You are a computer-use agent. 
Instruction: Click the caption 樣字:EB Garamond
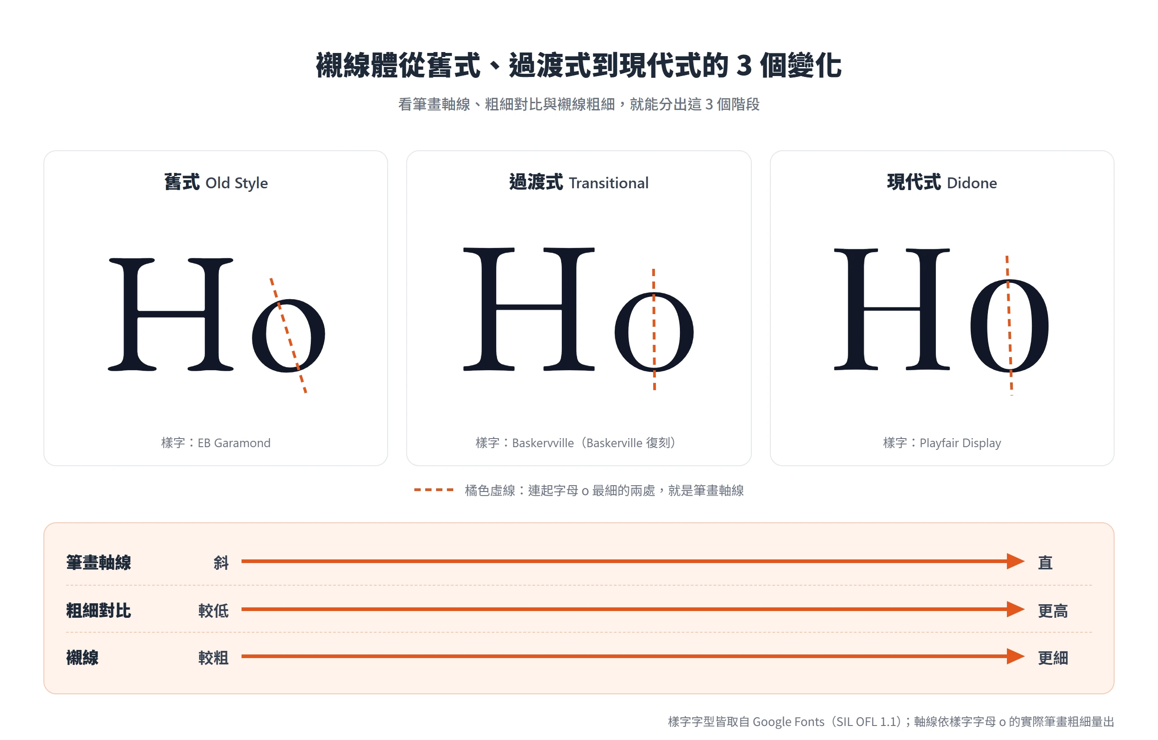click(x=216, y=443)
